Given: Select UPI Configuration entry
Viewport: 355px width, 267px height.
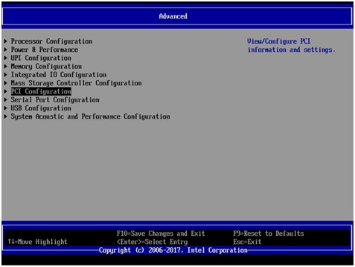Looking at the screenshot, I should pyautogui.click(x=41, y=58).
